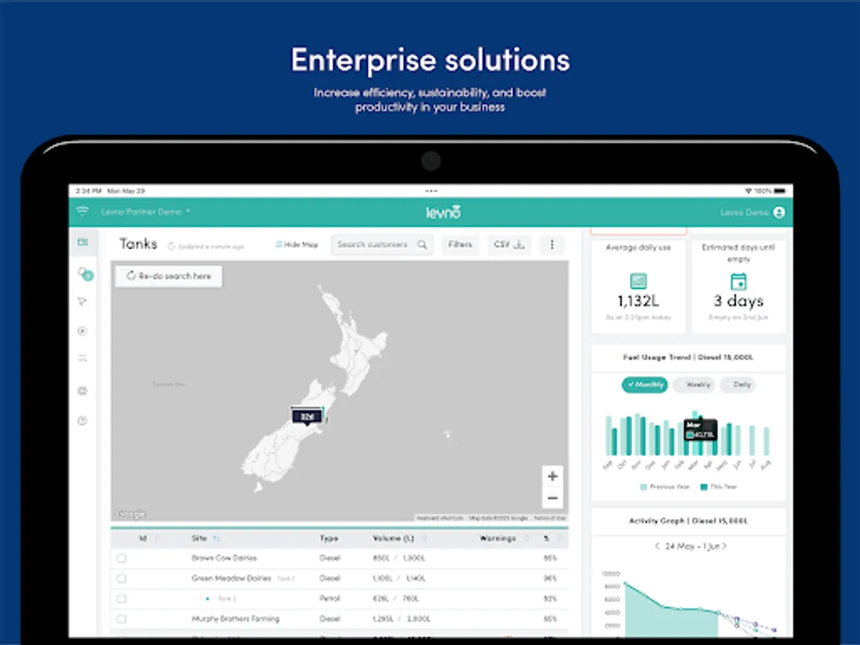Open the sidebar icon with the notification badge
860x645 pixels.
point(84,274)
